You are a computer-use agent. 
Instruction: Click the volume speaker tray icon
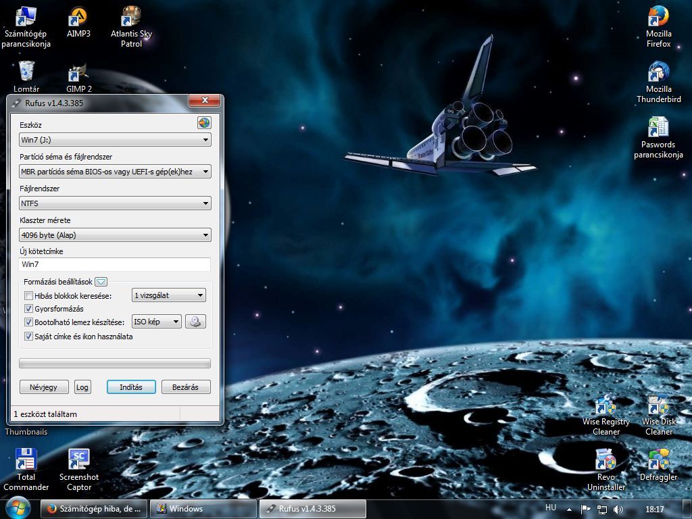click(x=619, y=510)
